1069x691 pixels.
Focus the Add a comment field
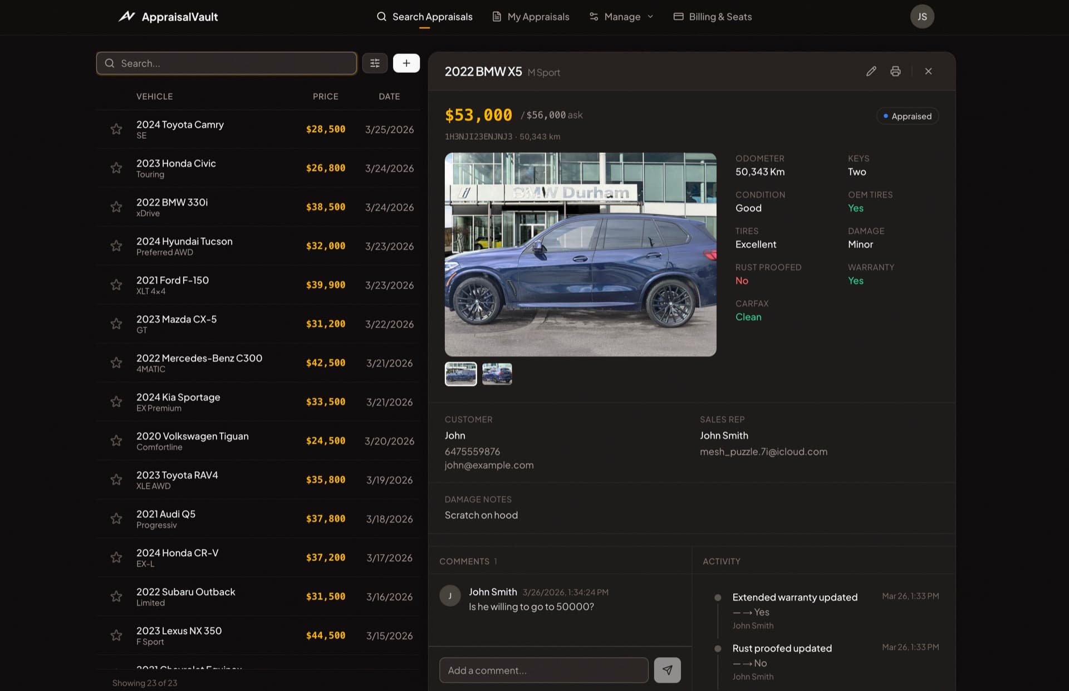point(543,670)
